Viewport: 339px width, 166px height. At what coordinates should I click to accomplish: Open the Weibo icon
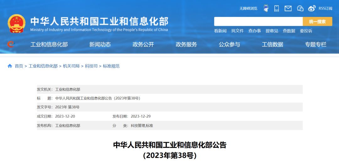pyautogui.click(x=312, y=8)
